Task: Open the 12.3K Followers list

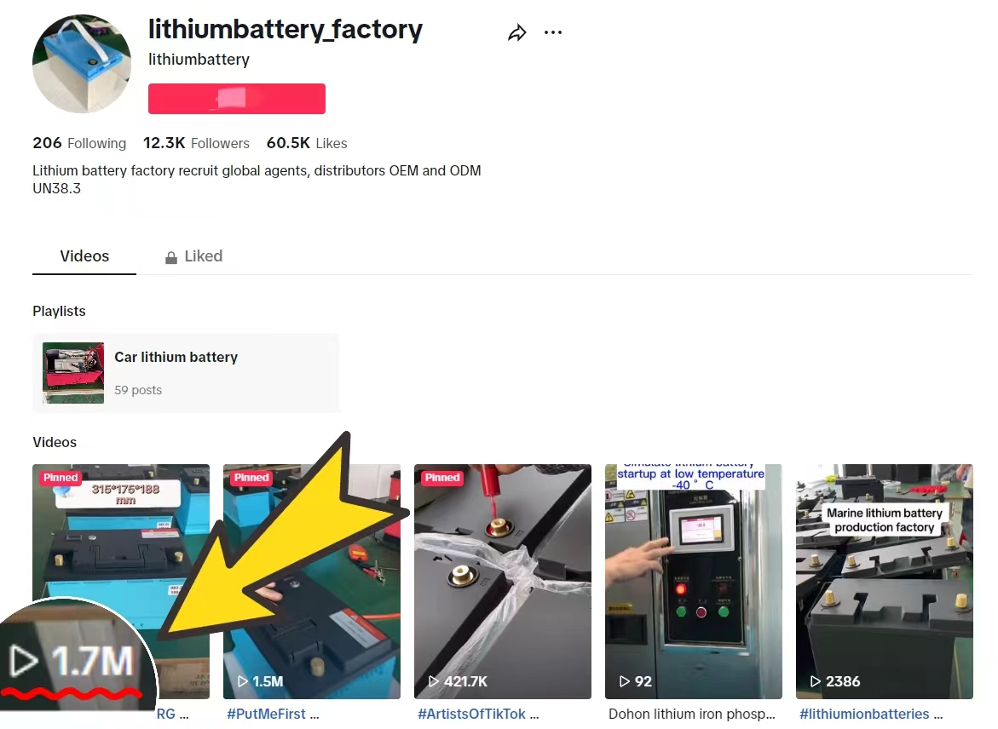Action: pyautogui.click(x=196, y=143)
